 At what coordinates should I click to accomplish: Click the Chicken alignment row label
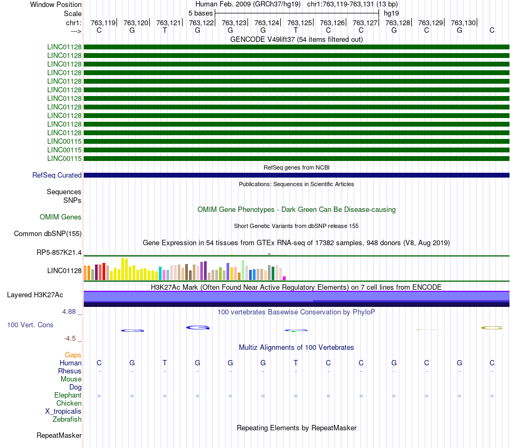(x=69, y=403)
